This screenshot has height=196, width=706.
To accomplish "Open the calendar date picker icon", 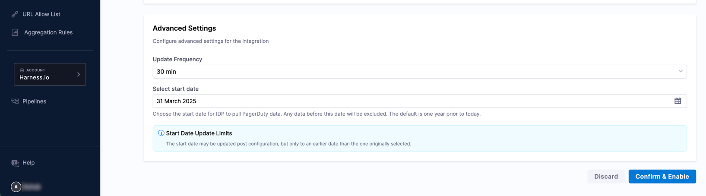I will [x=678, y=101].
